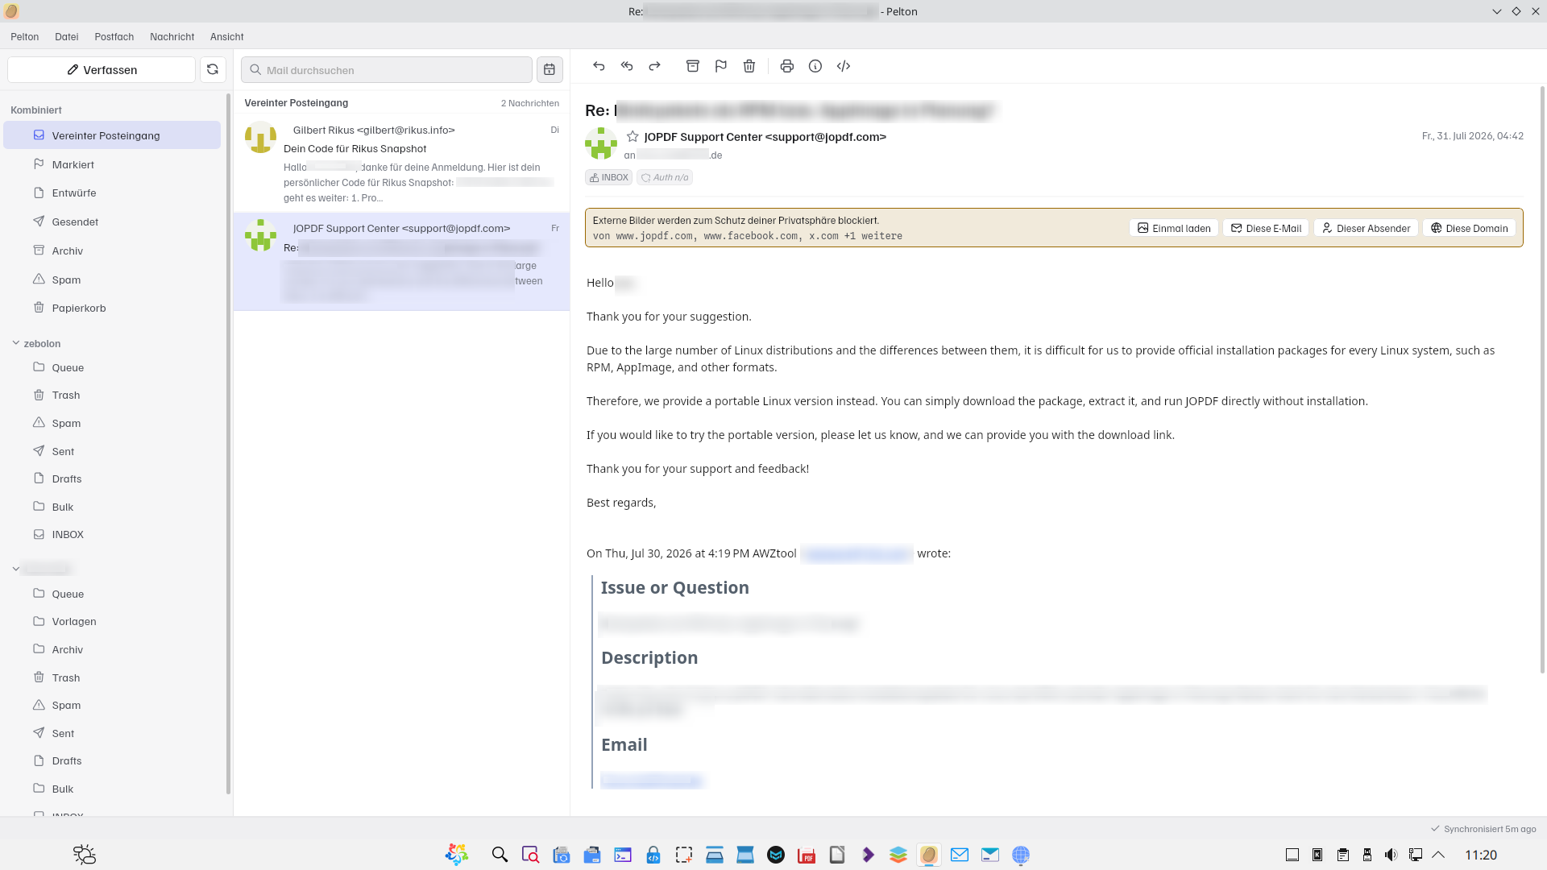The width and height of the screenshot is (1547, 870).
Task: Open the terminal icon in the taskbar
Action: click(623, 855)
